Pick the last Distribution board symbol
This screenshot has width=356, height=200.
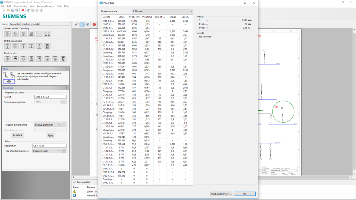pyautogui.click(x=47, y=46)
